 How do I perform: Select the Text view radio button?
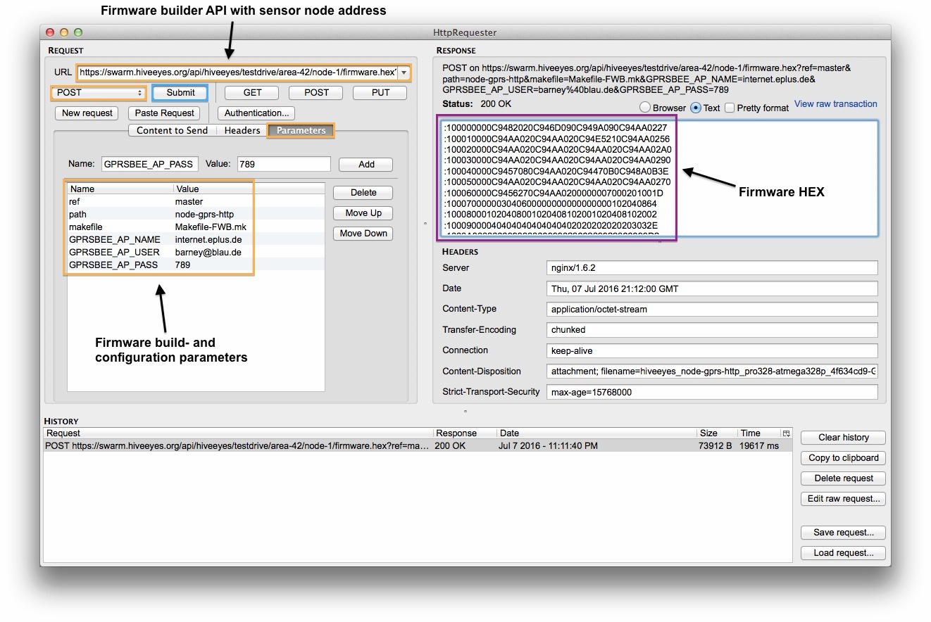click(696, 108)
